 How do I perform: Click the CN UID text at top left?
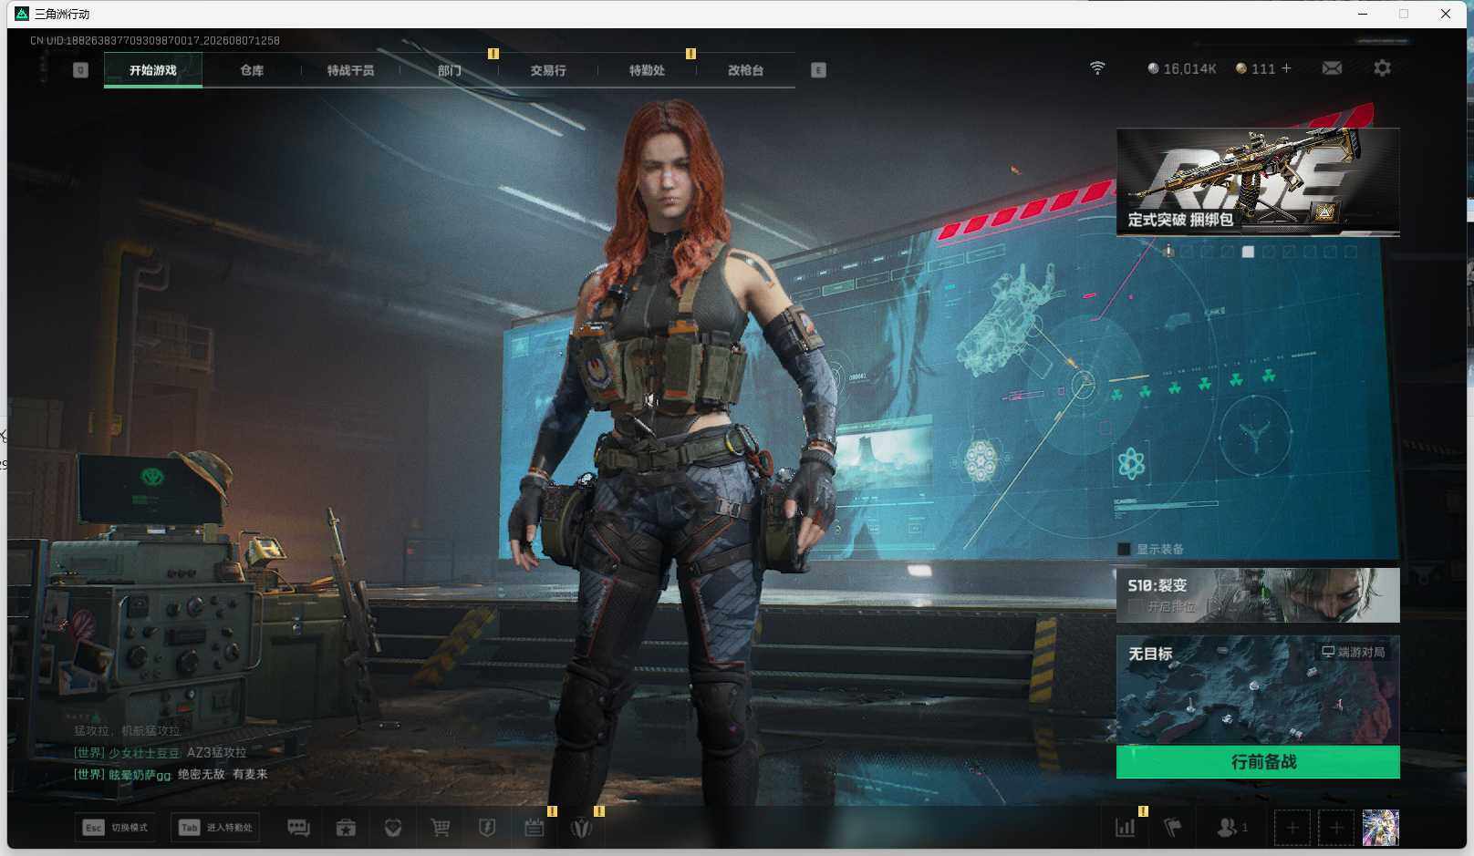tap(155, 40)
